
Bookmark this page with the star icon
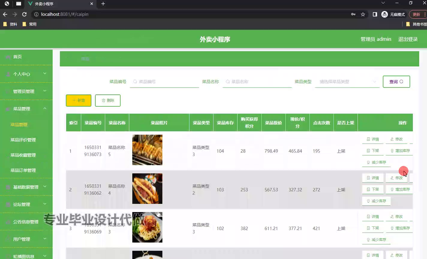click(363, 14)
